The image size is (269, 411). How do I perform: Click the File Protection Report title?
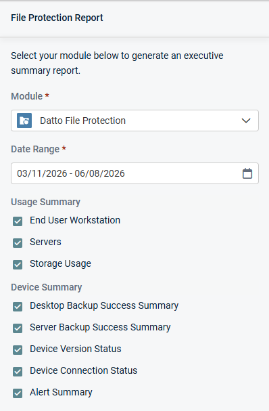(57, 18)
